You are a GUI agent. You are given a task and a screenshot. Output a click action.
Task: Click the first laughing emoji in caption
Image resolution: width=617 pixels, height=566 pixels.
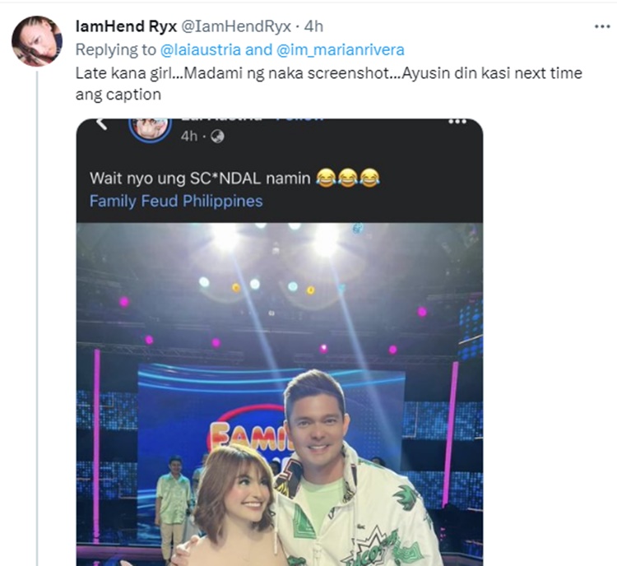pos(326,178)
